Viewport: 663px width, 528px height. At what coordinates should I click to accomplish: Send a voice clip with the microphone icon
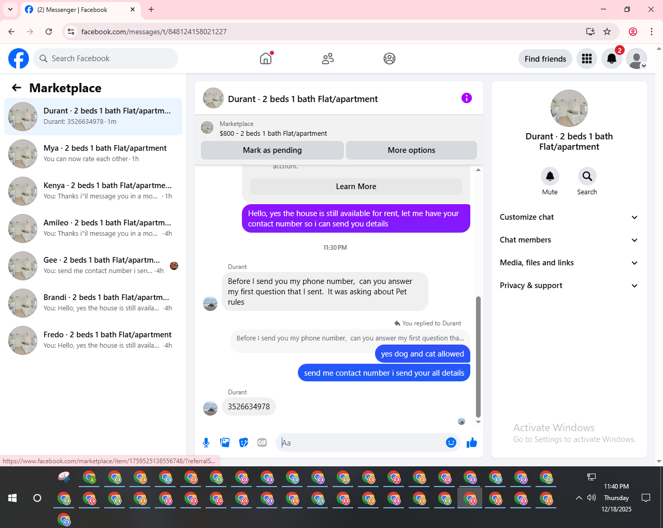[206, 443]
